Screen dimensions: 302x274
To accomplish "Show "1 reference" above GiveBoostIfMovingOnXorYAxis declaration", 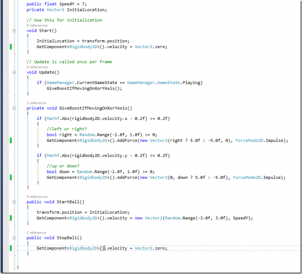I will click(36, 103).
